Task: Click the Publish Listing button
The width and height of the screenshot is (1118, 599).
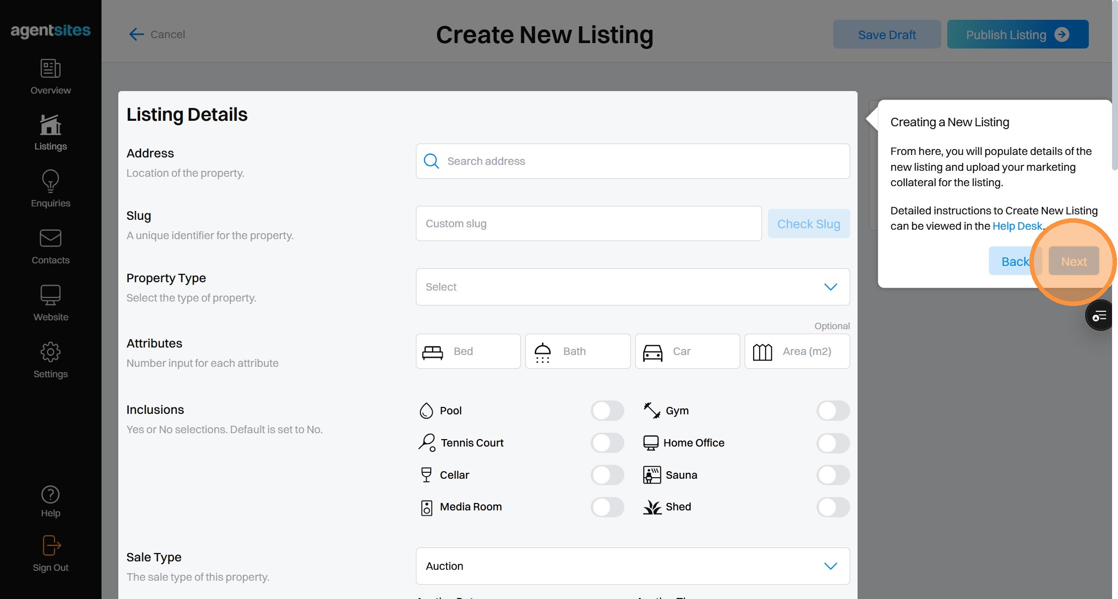Action: coord(1017,35)
